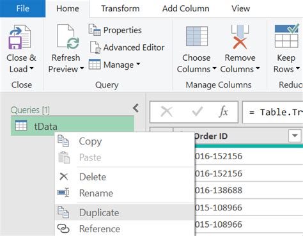Viewport: 303px width, 236px height.
Task: Switch to the Add Column tab
Action: (185, 8)
